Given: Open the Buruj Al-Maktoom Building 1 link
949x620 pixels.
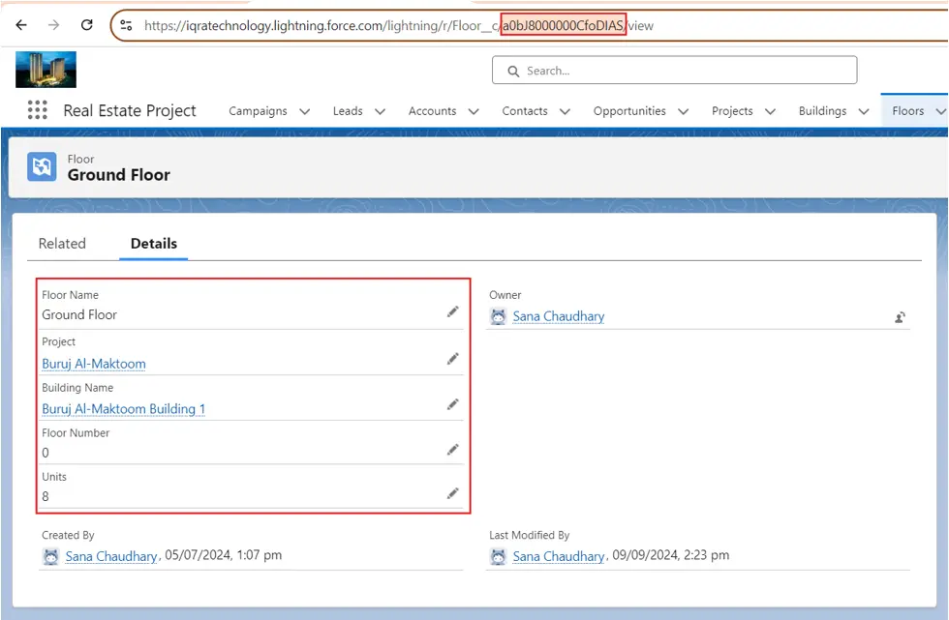Looking at the screenshot, I should coord(124,409).
